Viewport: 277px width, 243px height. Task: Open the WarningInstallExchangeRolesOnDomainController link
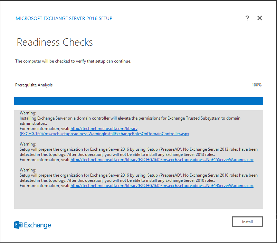point(104,131)
